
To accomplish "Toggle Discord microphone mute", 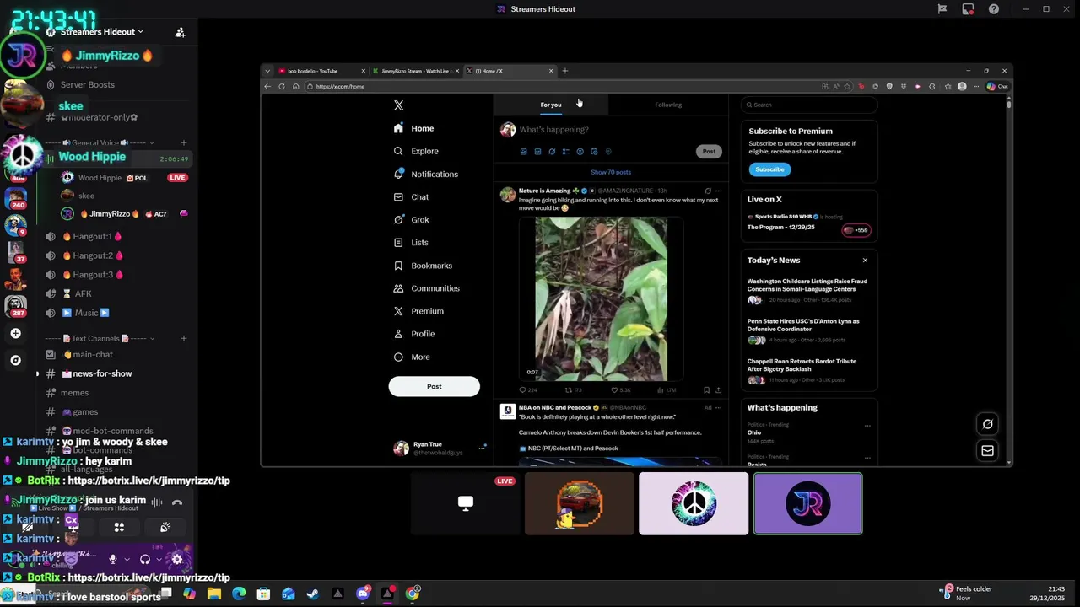I will (x=112, y=559).
